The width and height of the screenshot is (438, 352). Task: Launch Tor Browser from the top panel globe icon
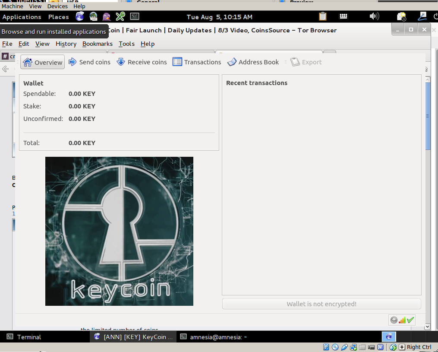tap(79, 16)
